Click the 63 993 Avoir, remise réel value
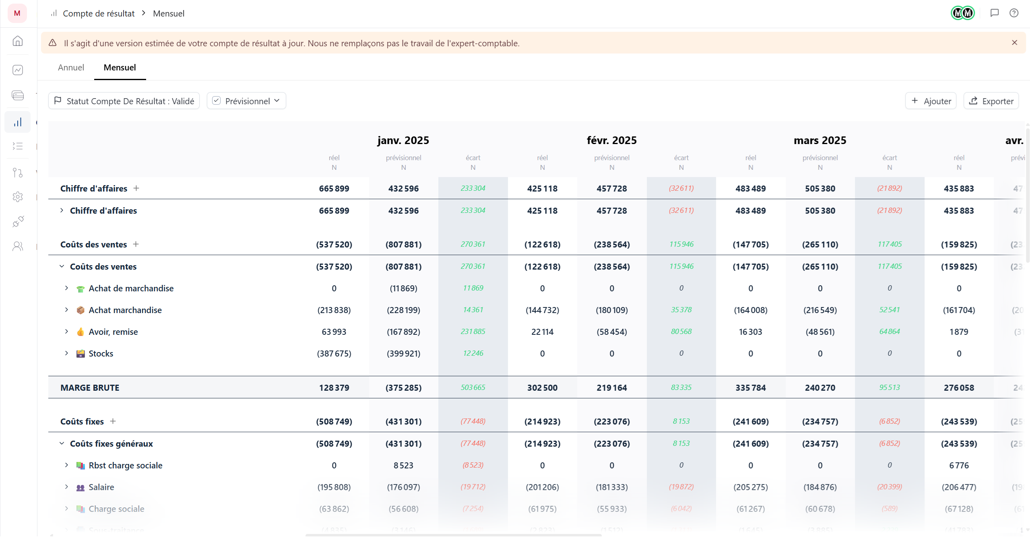This screenshot has height=538, width=1030. point(334,332)
